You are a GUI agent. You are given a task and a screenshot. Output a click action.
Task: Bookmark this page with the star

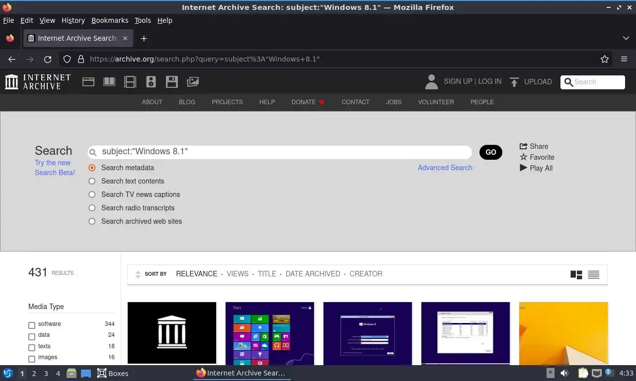coord(605,59)
